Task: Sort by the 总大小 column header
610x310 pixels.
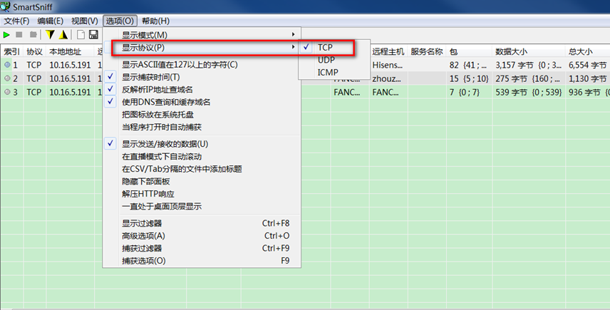Action: pyautogui.click(x=587, y=51)
